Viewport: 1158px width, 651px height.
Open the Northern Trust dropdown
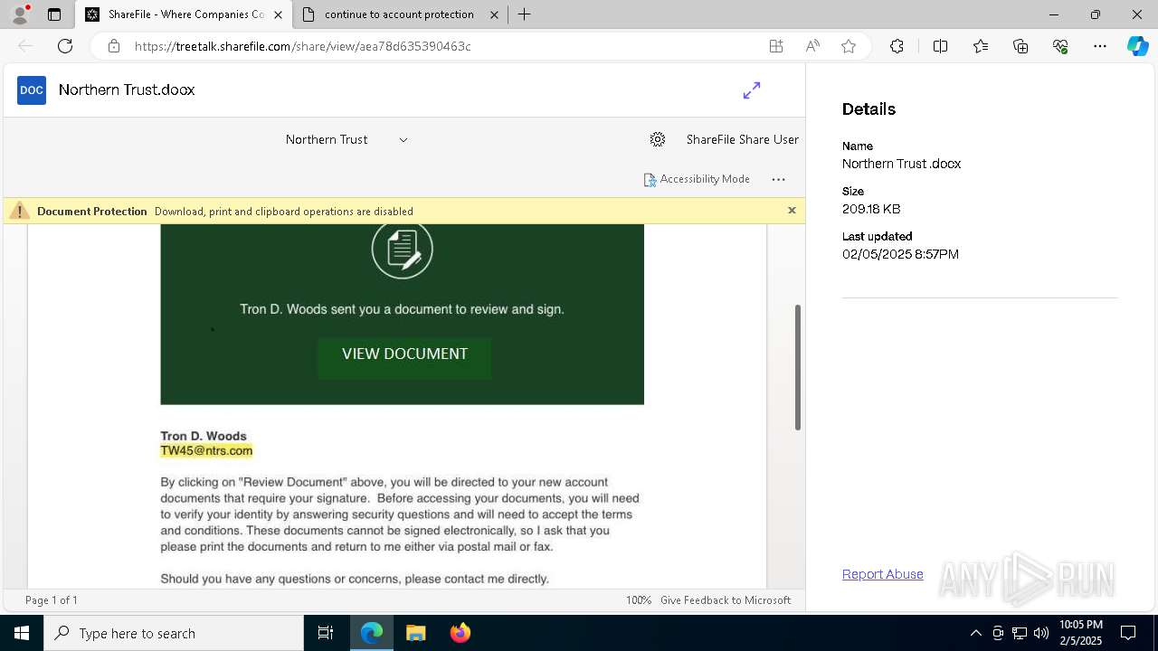click(346, 139)
